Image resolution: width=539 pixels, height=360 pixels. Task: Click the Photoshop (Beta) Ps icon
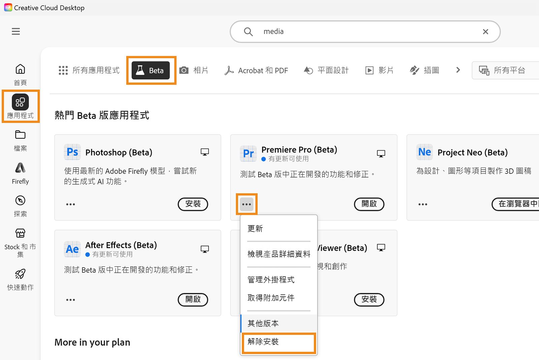click(x=72, y=152)
